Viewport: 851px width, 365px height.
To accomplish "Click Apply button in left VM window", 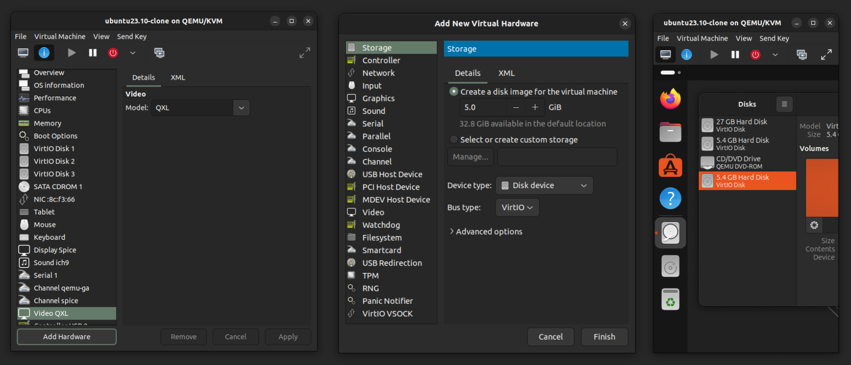I will [288, 336].
